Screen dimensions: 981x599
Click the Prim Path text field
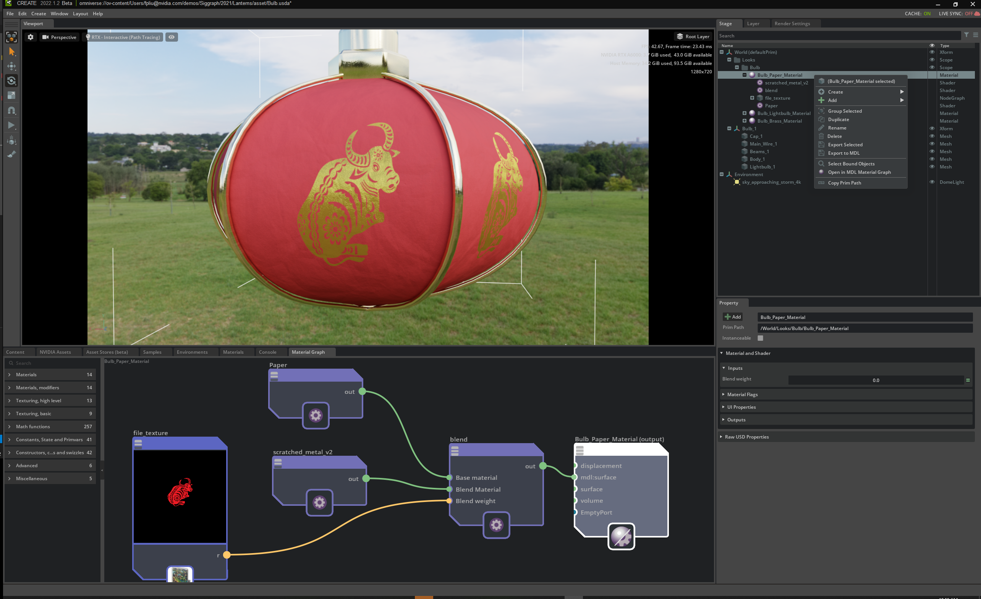(865, 328)
